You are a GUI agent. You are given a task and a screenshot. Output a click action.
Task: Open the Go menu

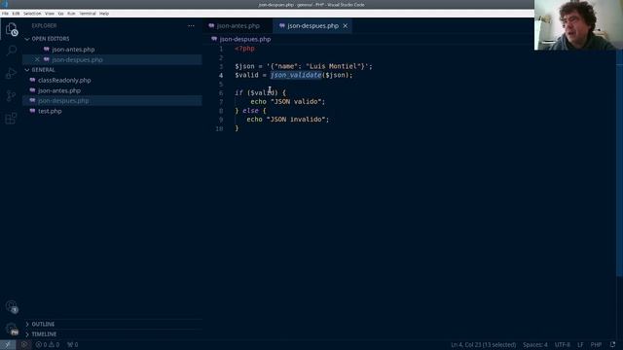coord(60,14)
